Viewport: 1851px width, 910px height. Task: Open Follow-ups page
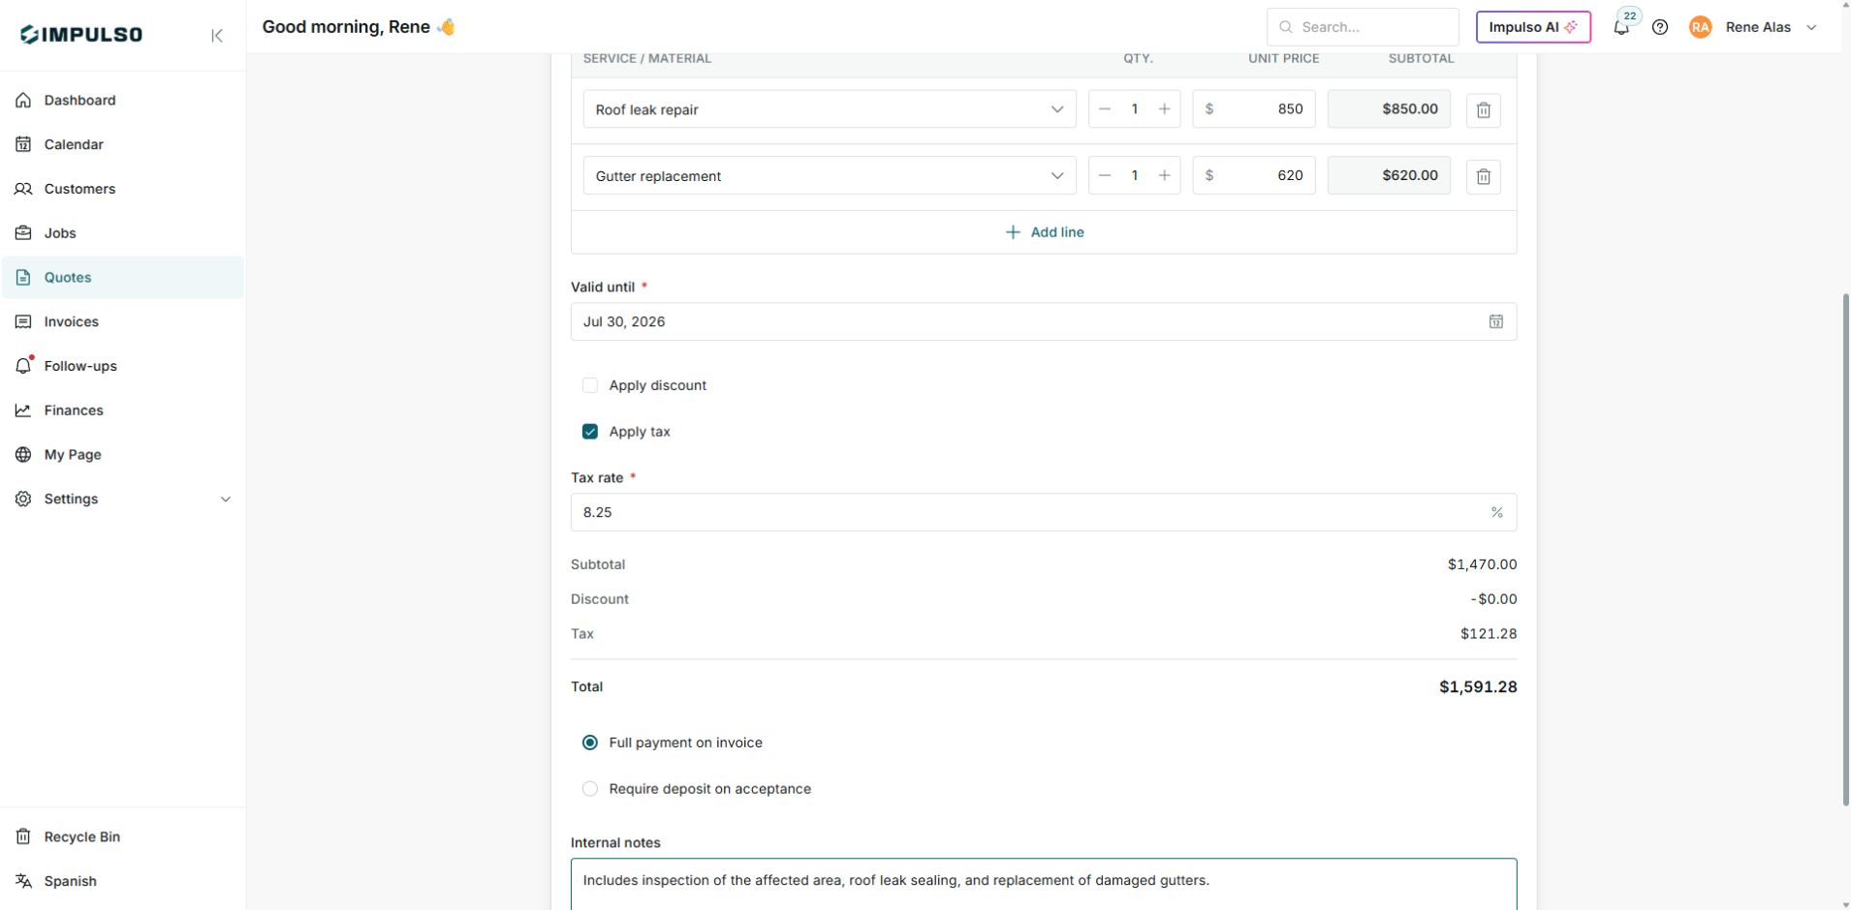pyautogui.click(x=122, y=366)
